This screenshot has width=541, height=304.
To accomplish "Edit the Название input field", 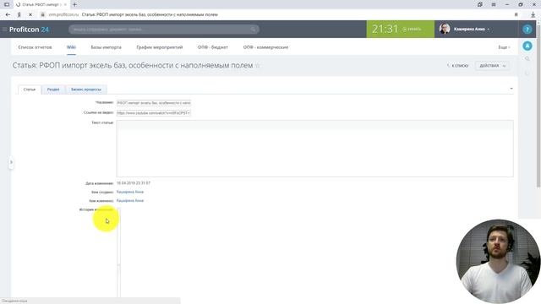I will pyautogui.click(x=154, y=103).
